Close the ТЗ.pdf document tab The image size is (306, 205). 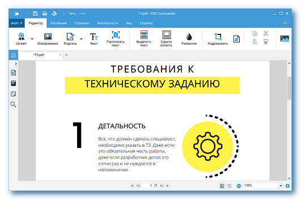pos(60,55)
